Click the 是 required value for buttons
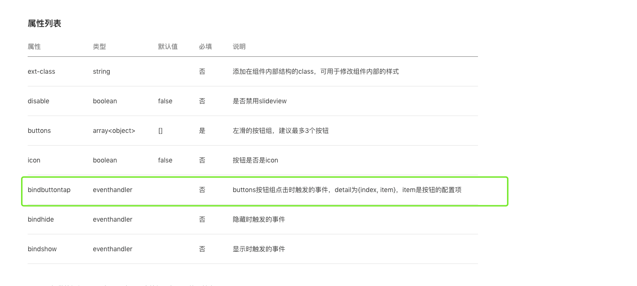The image size is (637, 286). coord(202,131)
